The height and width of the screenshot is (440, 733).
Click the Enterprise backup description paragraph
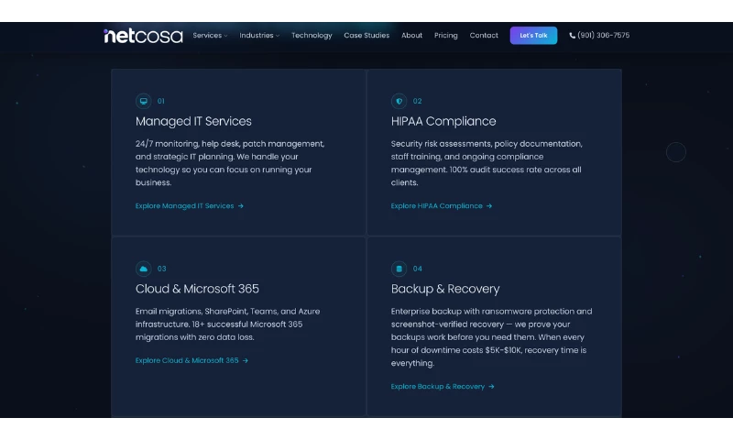492,337
